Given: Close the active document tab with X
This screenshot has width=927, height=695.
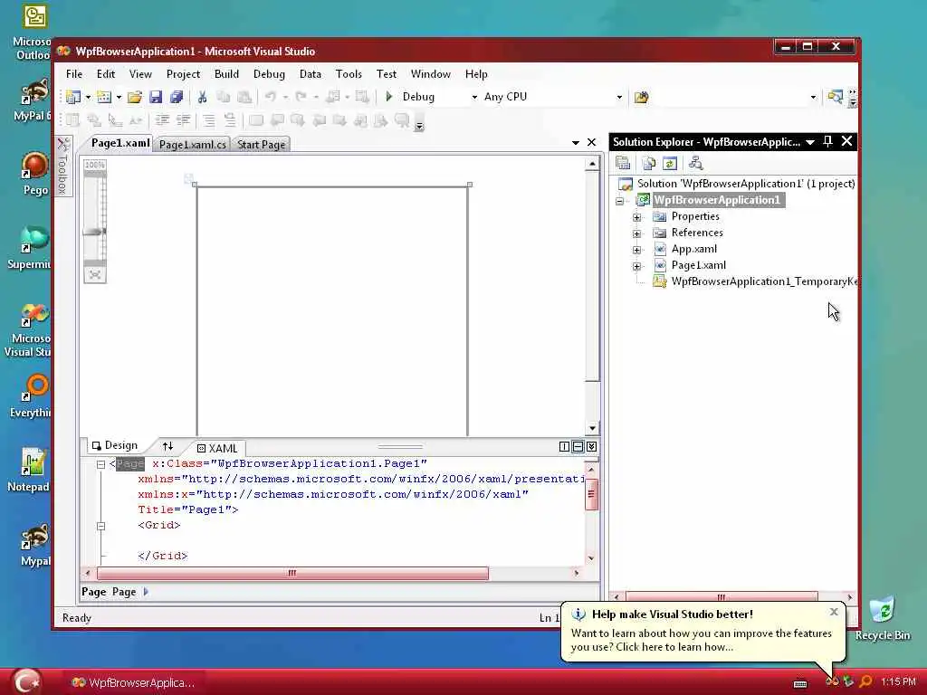Looking at the screenshot, I should (591, 142).
